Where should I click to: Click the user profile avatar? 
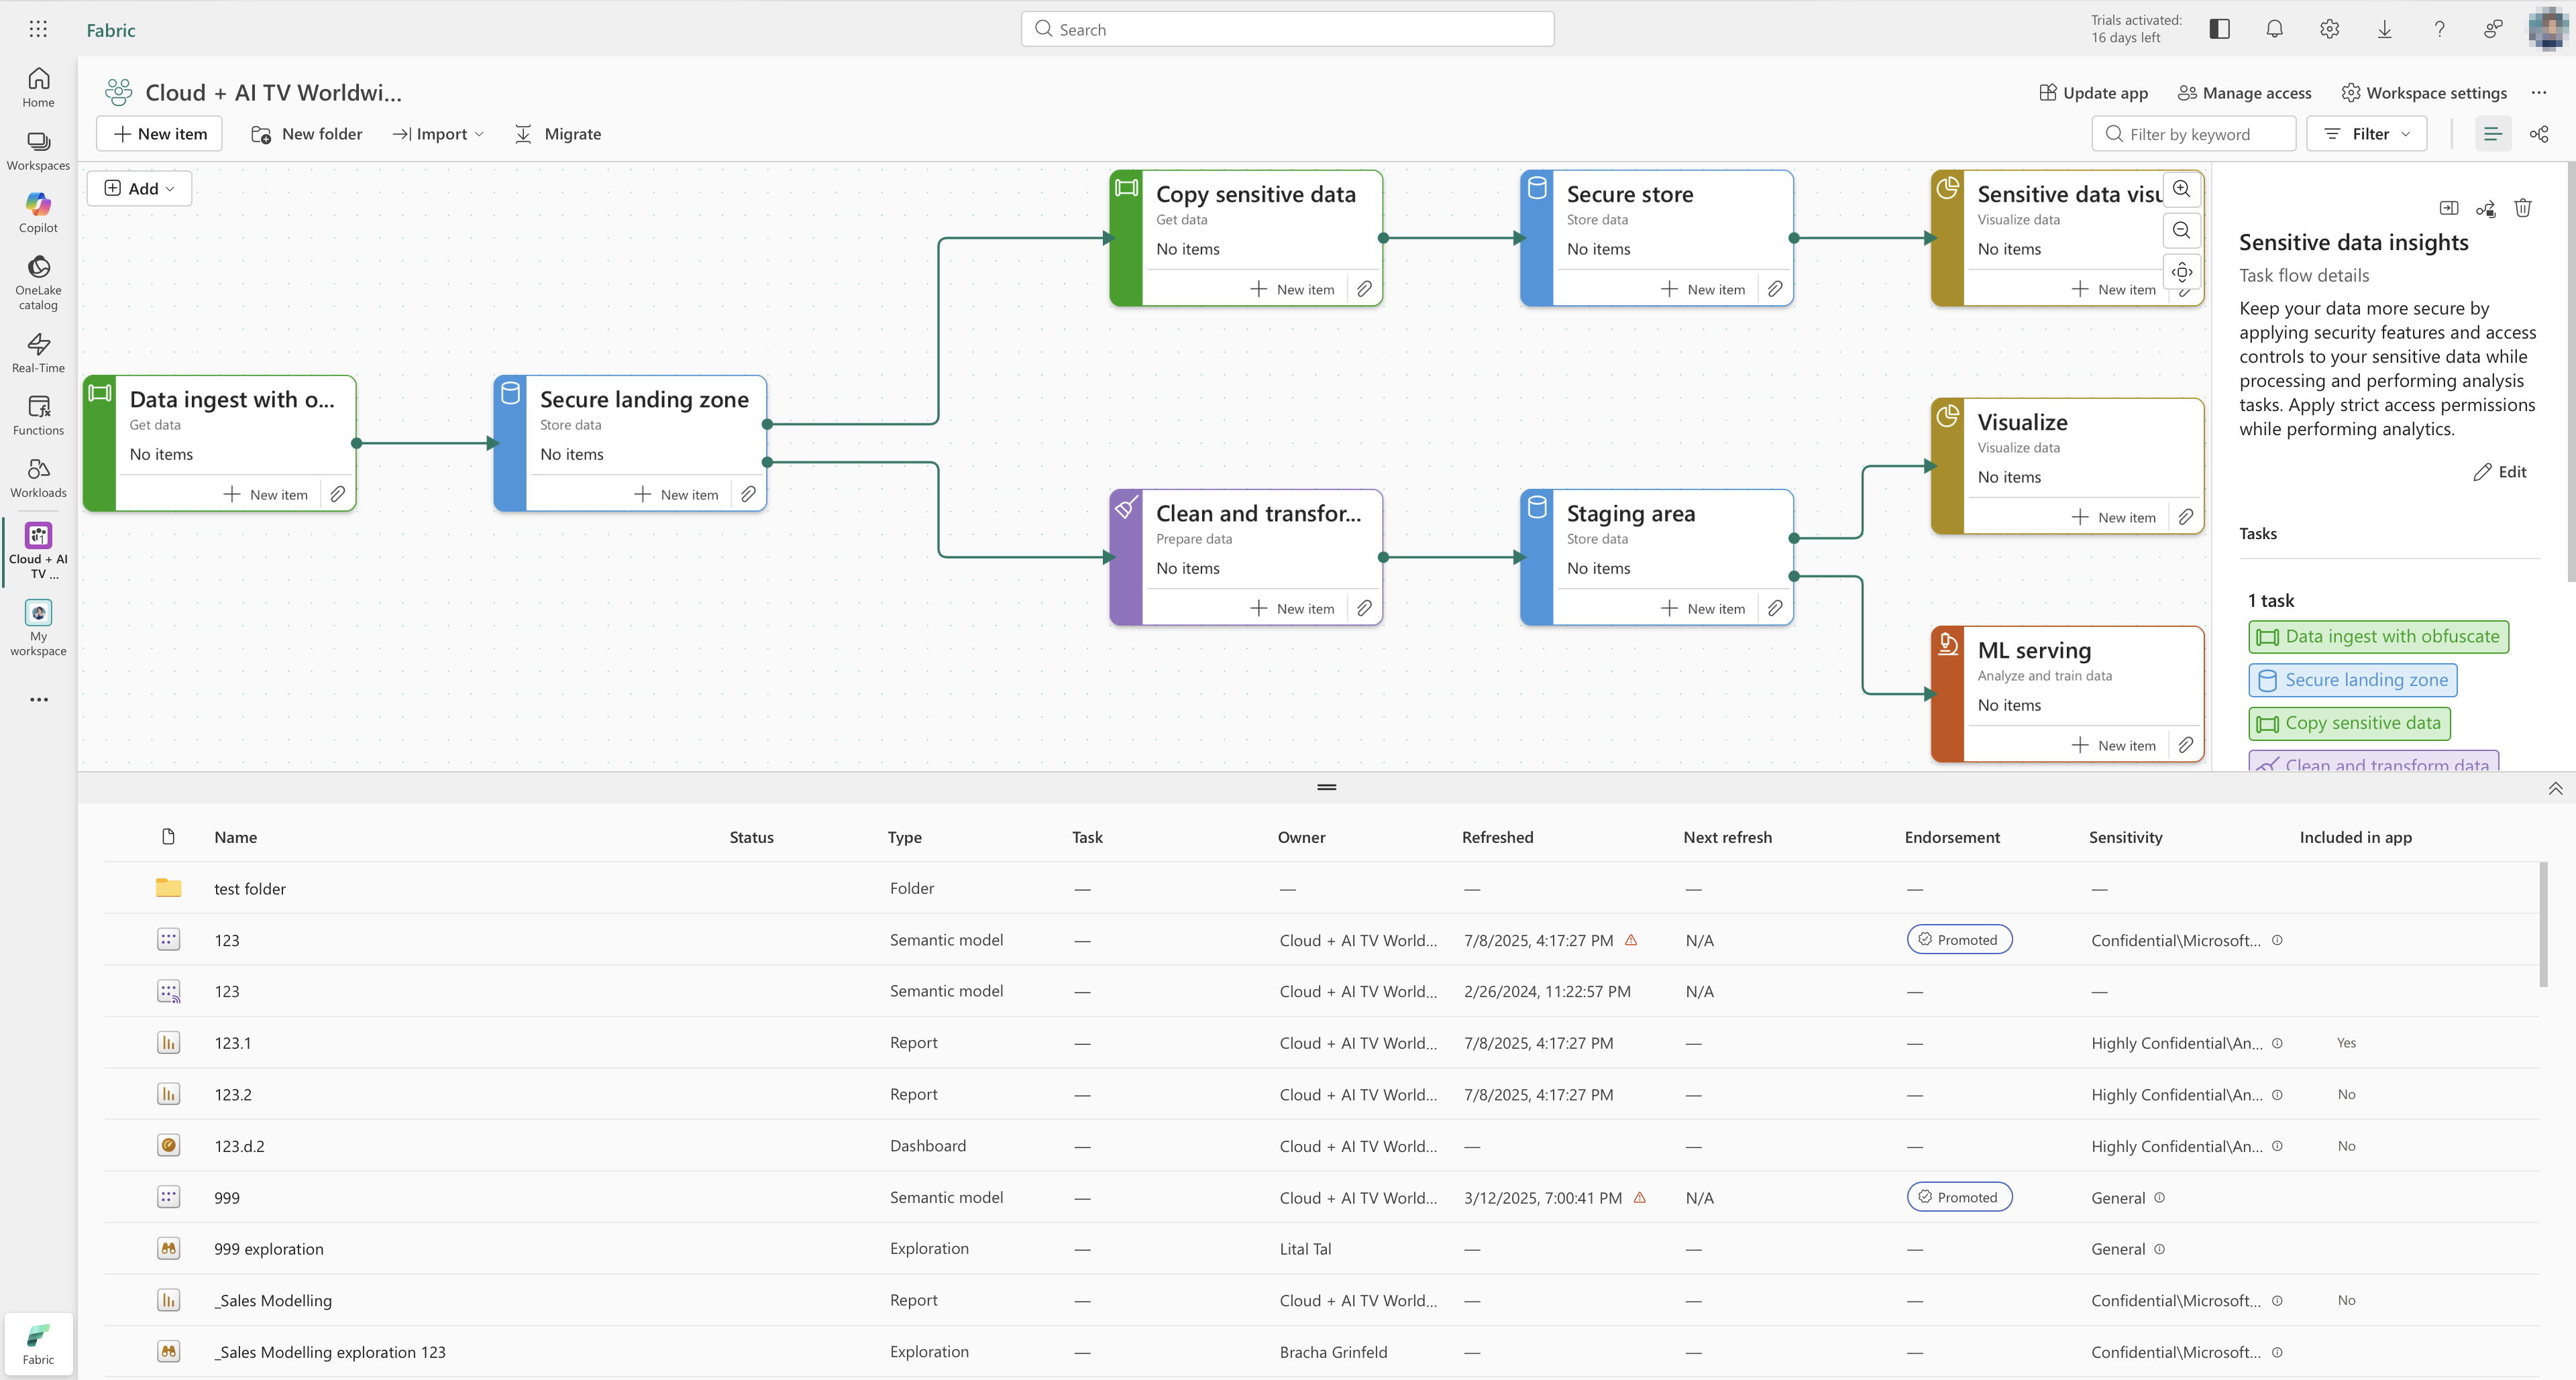click(x=2549, y=29)
